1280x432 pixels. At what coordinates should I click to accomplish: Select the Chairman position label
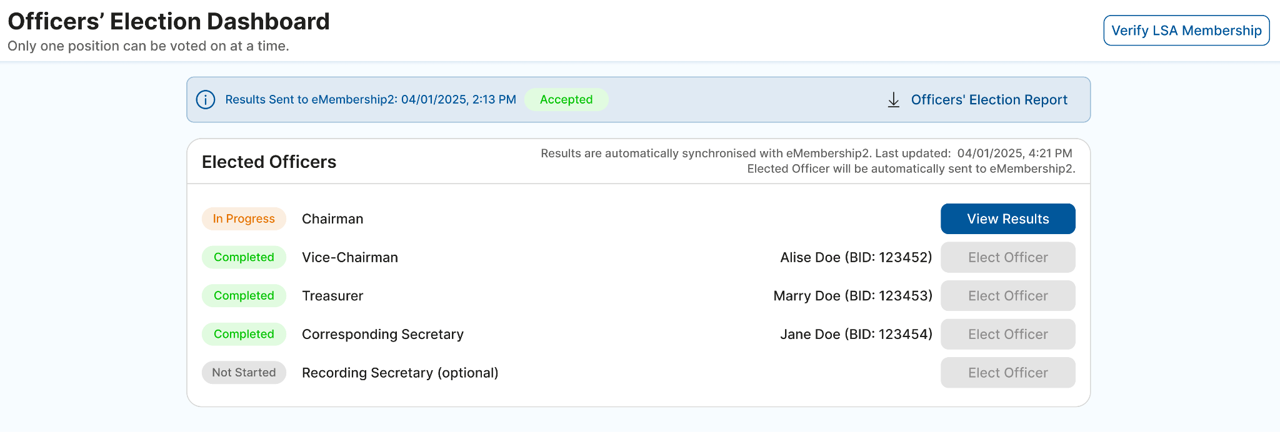(x=332, y=219)
